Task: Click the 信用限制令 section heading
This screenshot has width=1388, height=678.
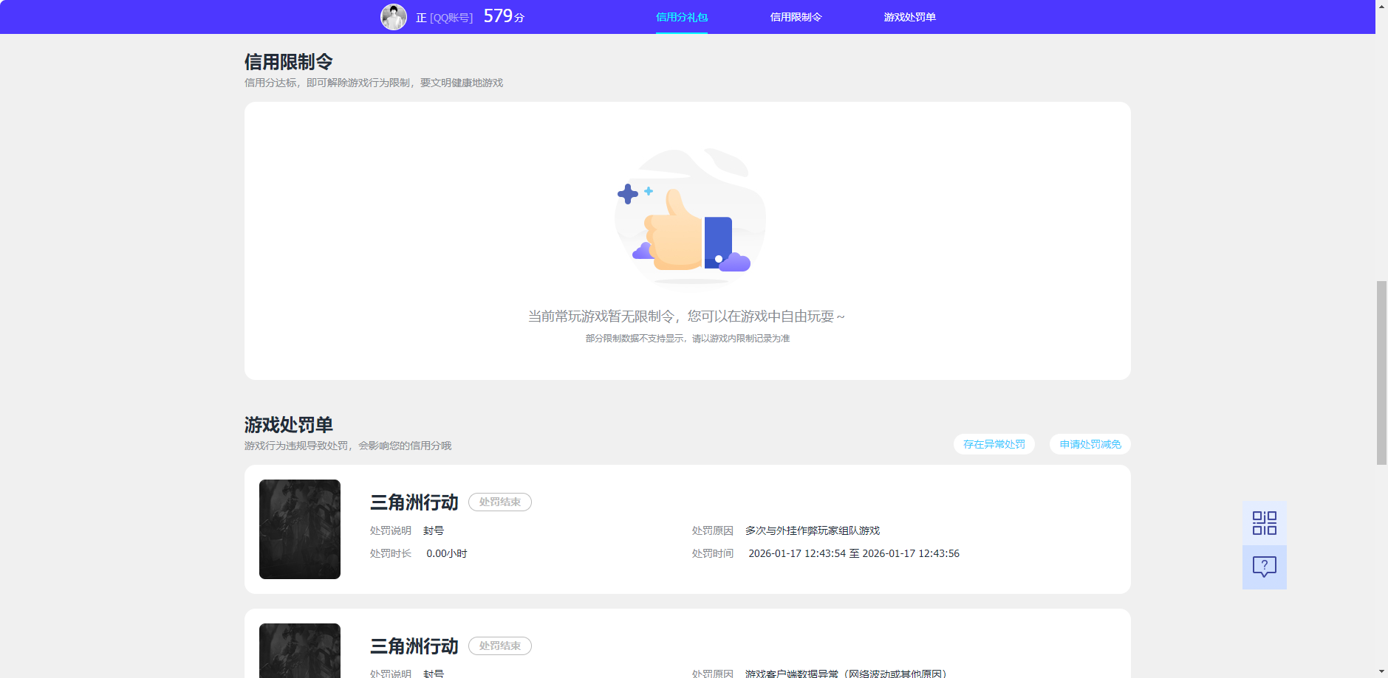Action: pyautogui.click(x=289, y=62)
